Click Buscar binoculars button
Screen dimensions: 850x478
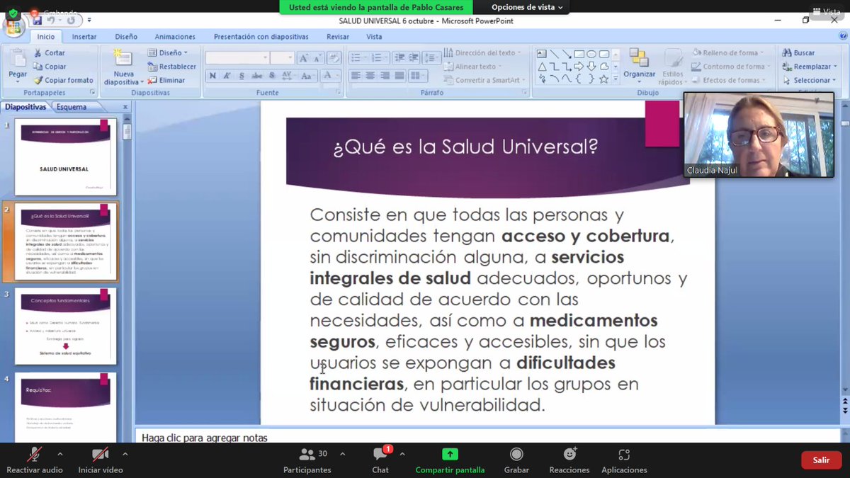pos(798,53)
